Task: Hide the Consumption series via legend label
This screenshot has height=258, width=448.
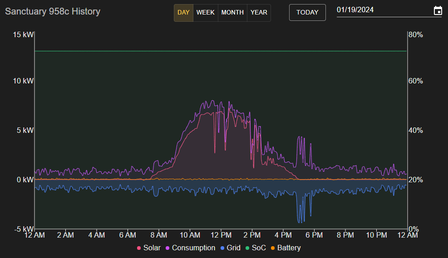Action: [193, 248]
